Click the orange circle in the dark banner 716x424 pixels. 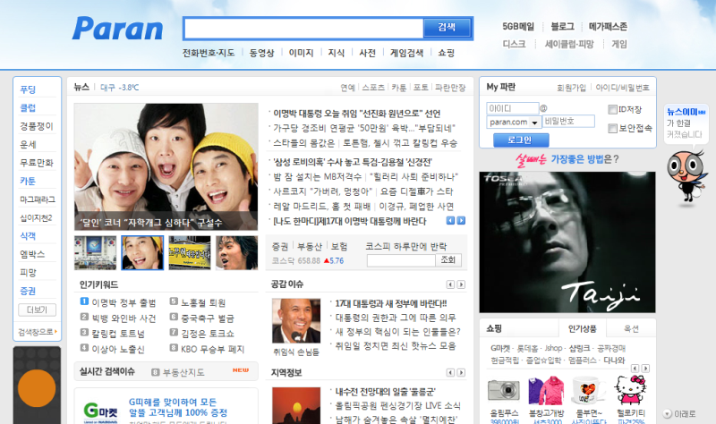[x=37, y=388]
